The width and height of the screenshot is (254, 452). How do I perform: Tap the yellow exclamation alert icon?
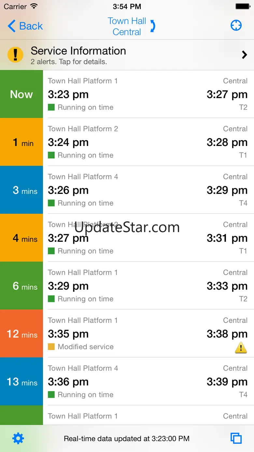click(x=15, y=55)
